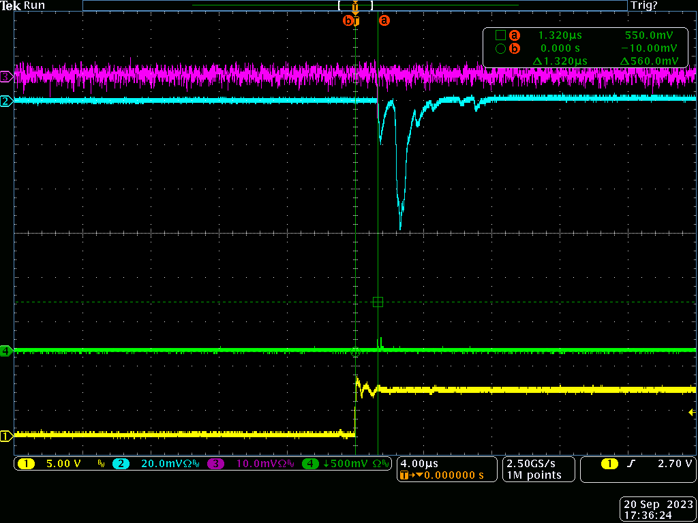Toggle the yellow channel 1 badge

click(x=26, y=464)
